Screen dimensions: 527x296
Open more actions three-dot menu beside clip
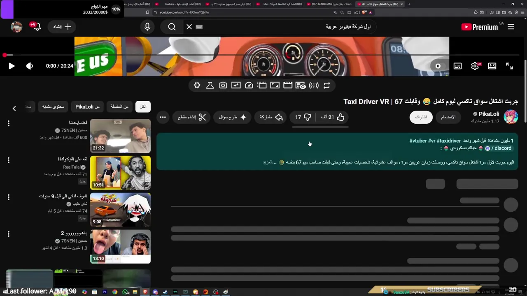coord(163,117)
